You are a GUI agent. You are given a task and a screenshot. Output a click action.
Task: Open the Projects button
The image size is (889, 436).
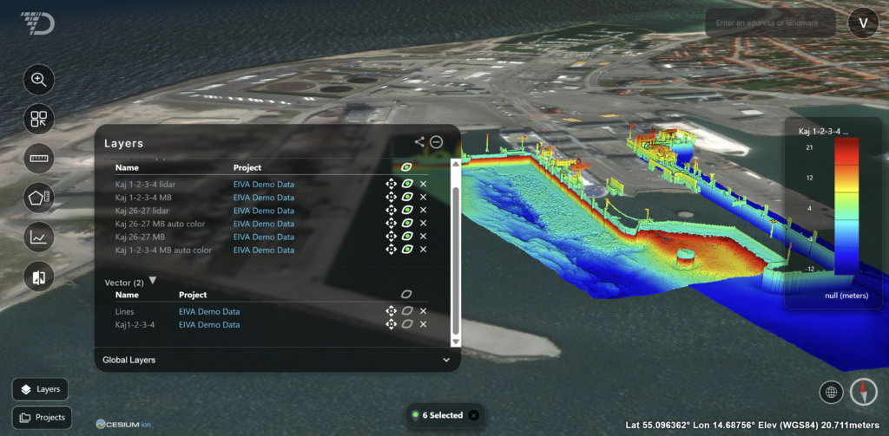click(x=42, y=417)
